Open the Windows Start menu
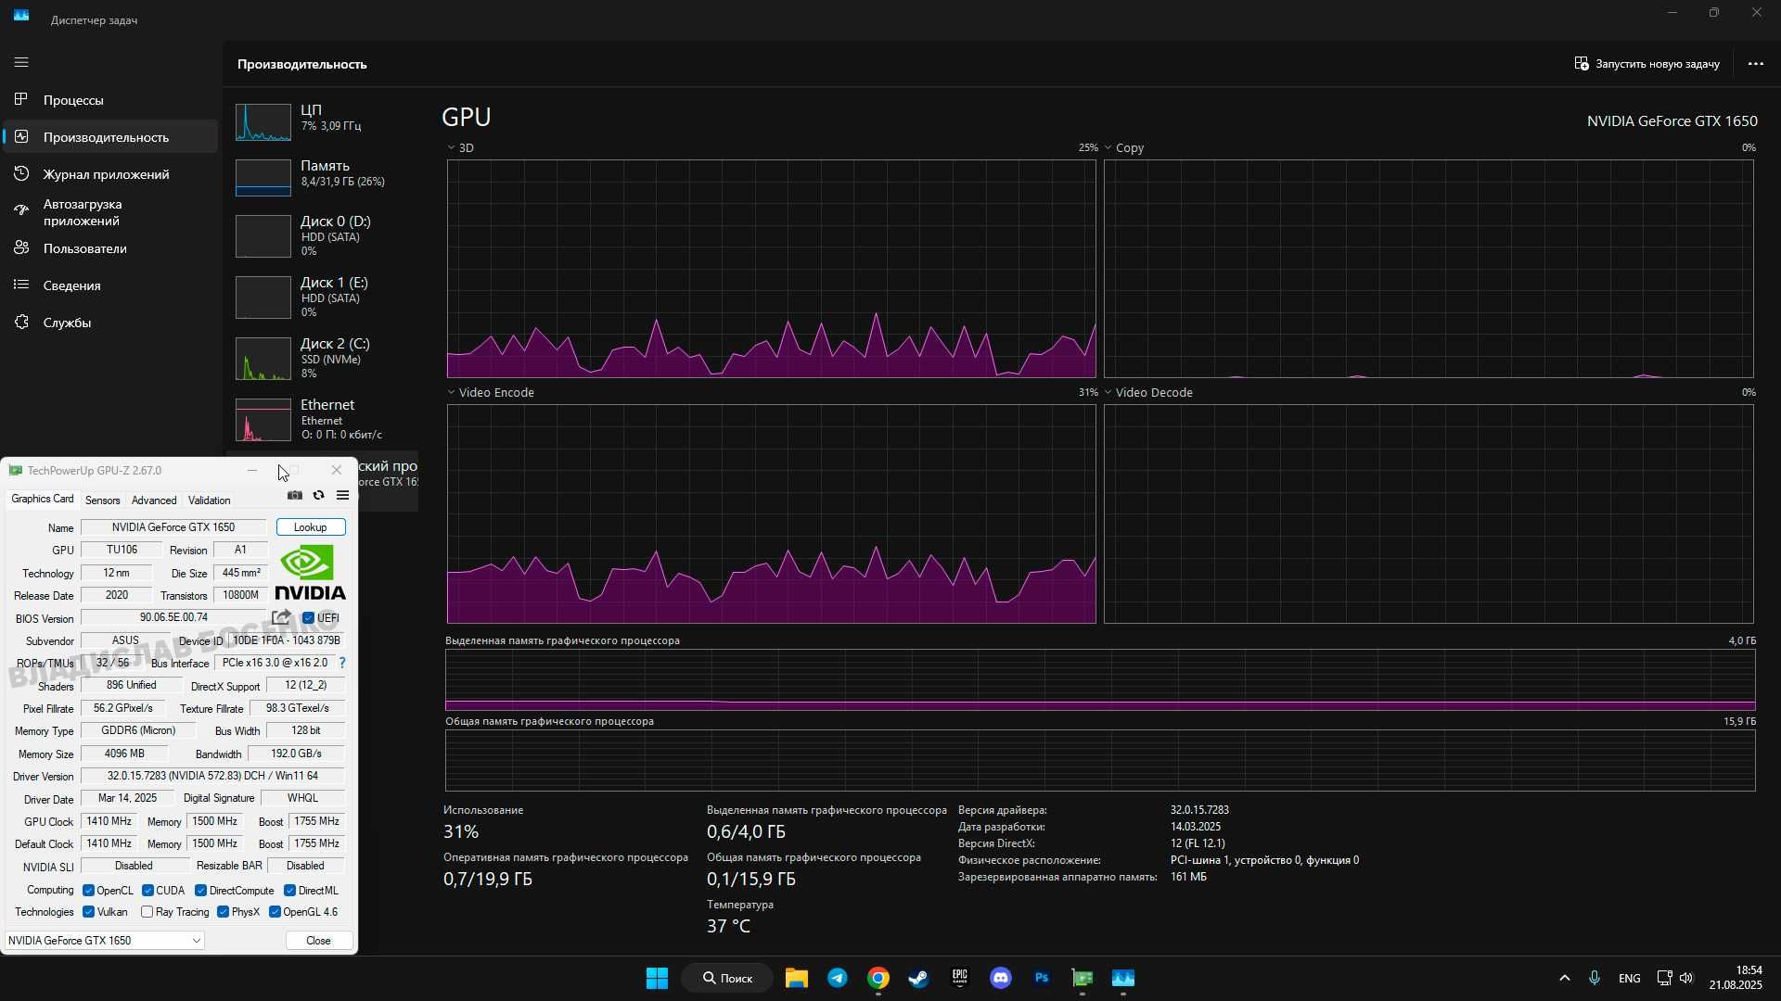This screenshot has height=1001, width=1781. tap(657, 978)
